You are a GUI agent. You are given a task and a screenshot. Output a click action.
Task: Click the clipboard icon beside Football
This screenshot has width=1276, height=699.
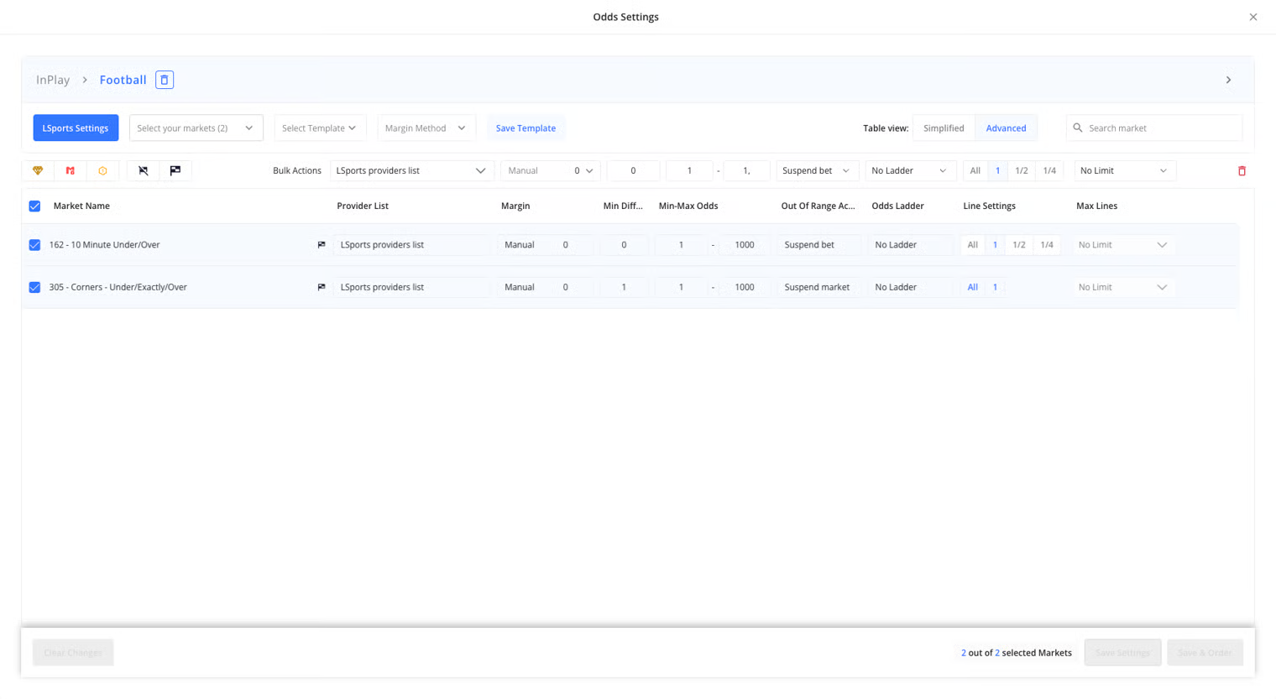[165, 80]
